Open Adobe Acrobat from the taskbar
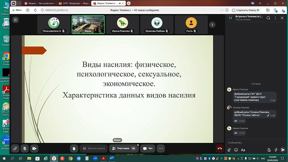 [103, 158]
